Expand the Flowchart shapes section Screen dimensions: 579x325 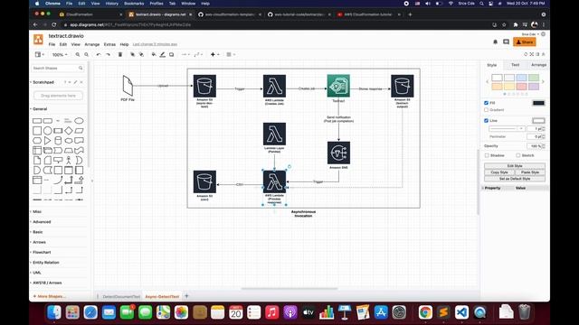[42, 253]
